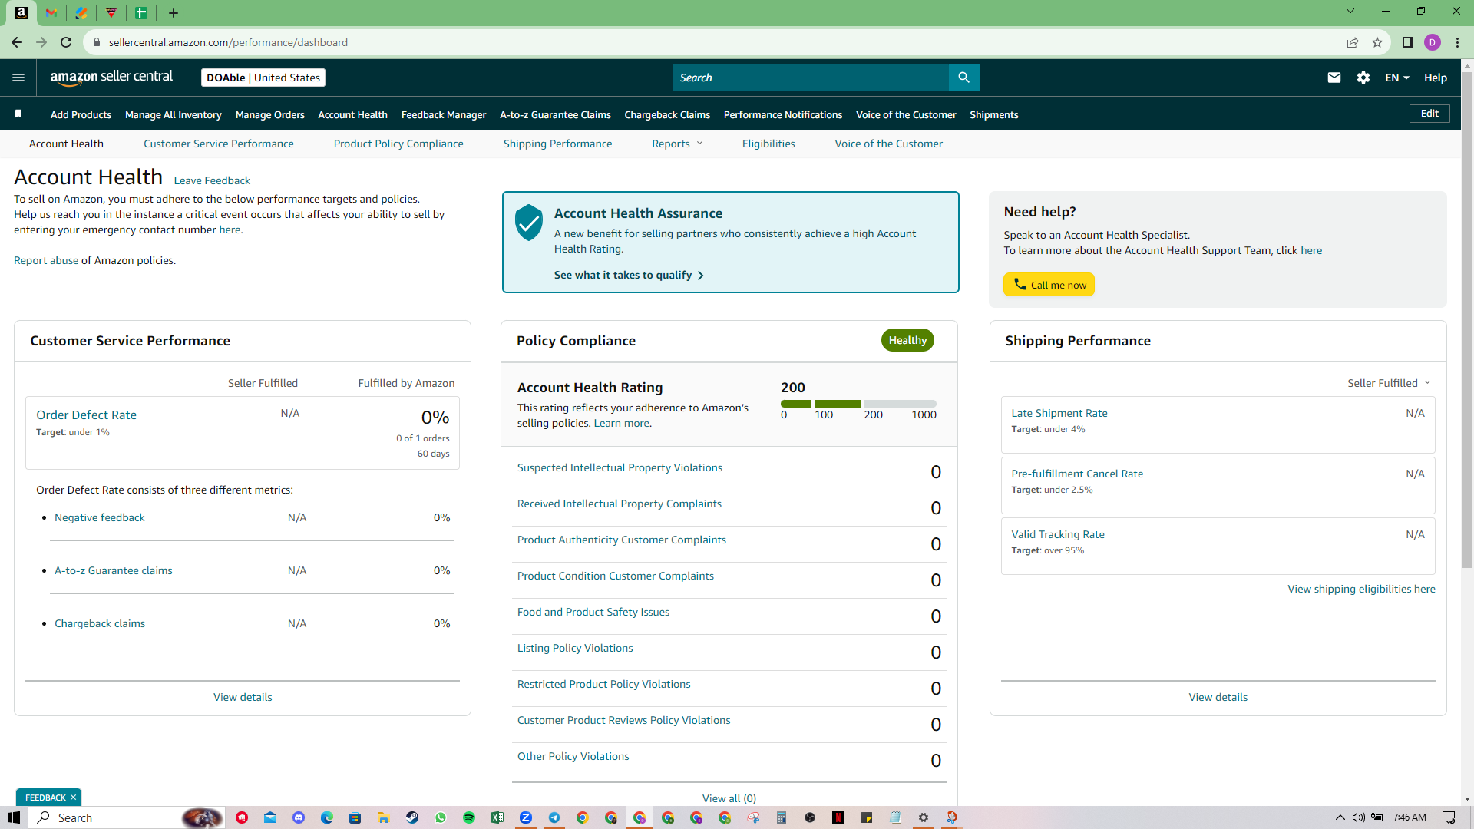The height and width of the screenshot is (829, 1474).
Task: Click the Report abuse link
Action: click(46, 260)
